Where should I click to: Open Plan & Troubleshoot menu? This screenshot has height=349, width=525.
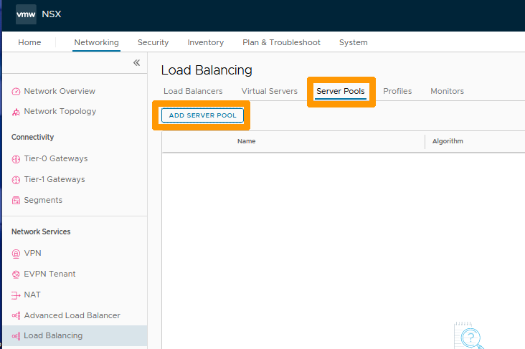(x=281, y=42)
